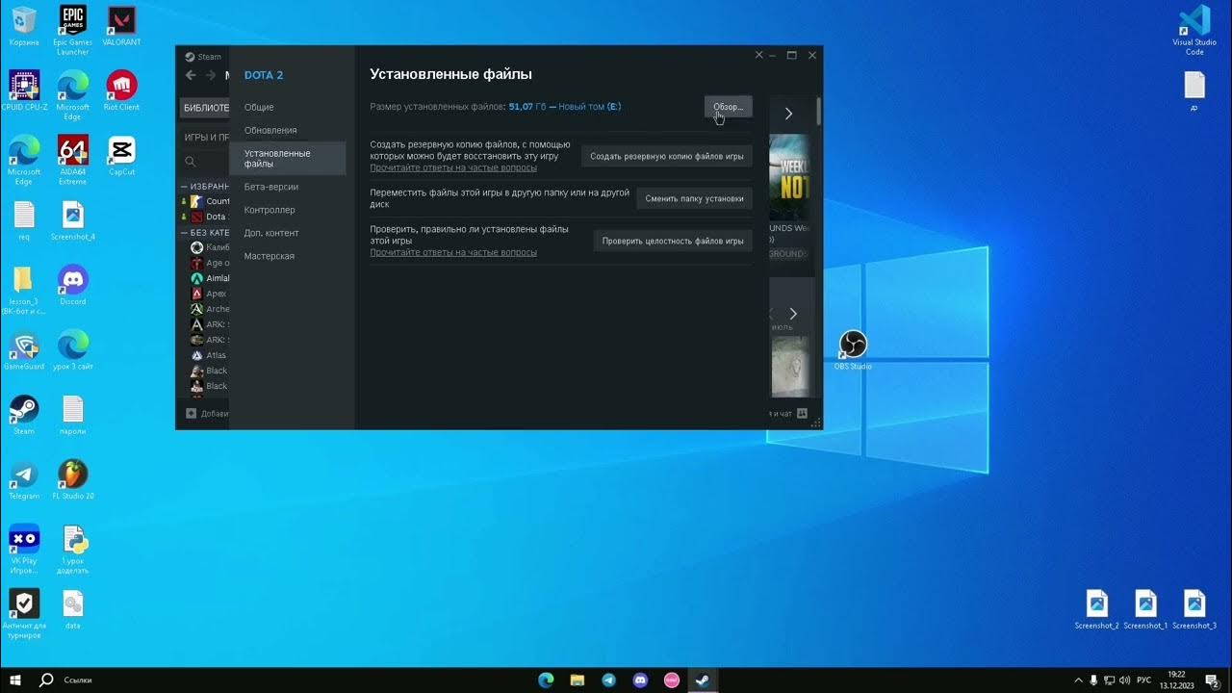Click the lower carousel right chevron near июль

coord(793,314)
